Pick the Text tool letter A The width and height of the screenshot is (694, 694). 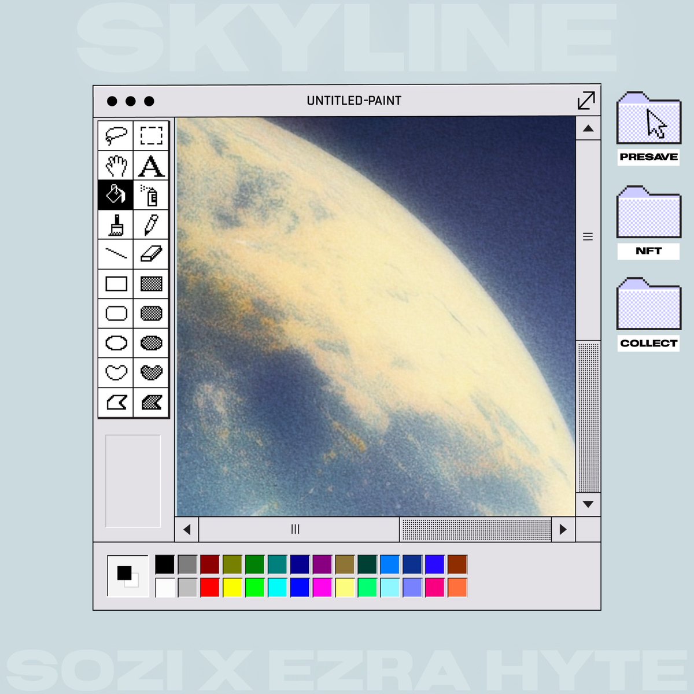(x=151, y=165)
